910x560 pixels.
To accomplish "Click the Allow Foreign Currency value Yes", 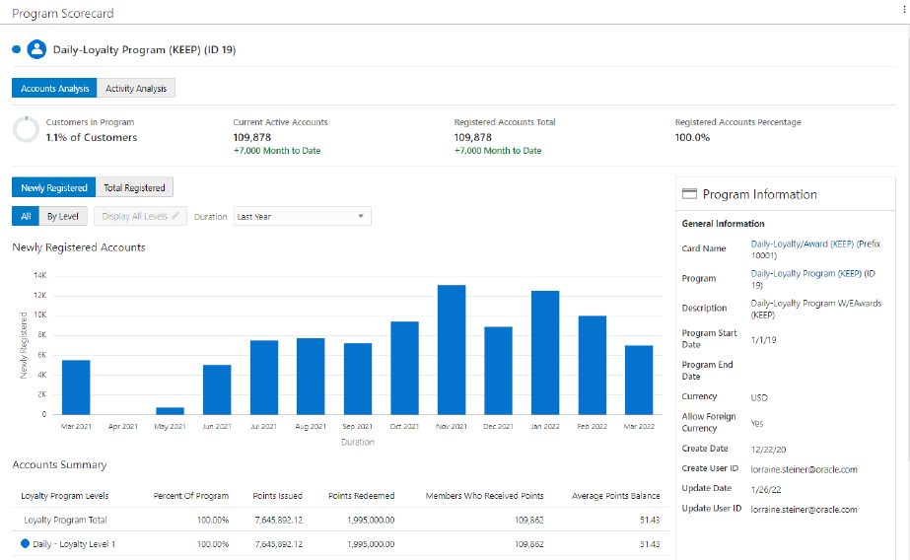I will pos(757,423).
